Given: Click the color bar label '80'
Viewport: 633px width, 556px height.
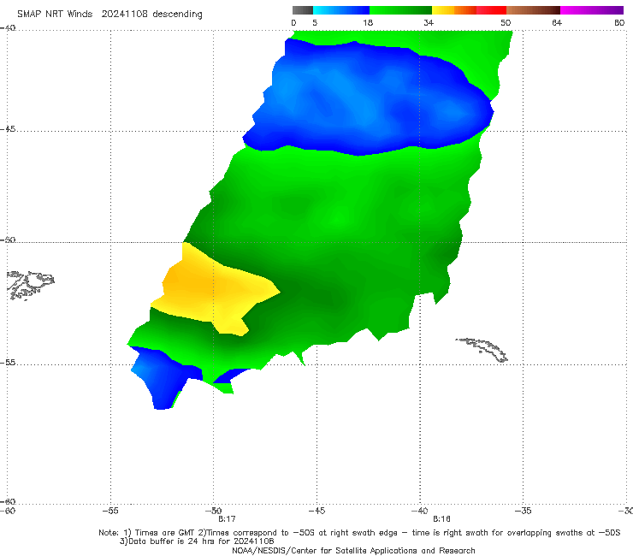Looking at the screenshot, I should pos(619,22).
